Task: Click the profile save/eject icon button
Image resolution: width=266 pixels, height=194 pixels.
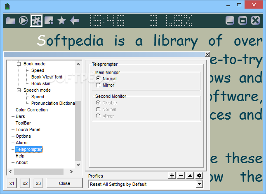Action: [190, 176]
